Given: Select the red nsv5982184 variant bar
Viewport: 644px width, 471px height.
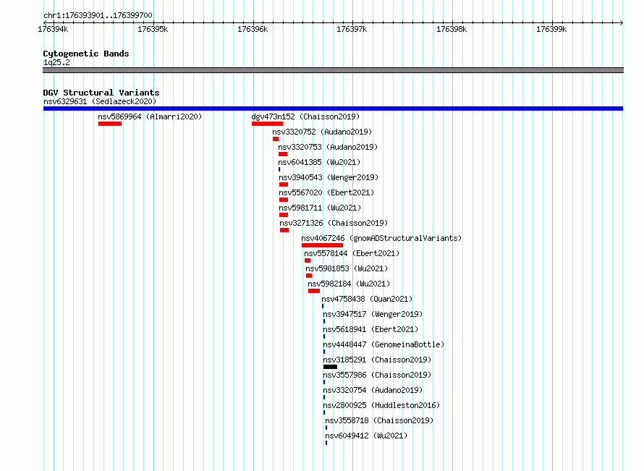Looking at the screenshot, I should point(314,291).
